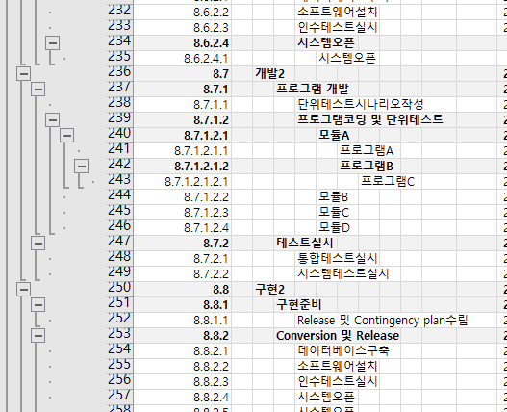Click the 8.7.1.2.1.1 code cell

pos(183,151)
